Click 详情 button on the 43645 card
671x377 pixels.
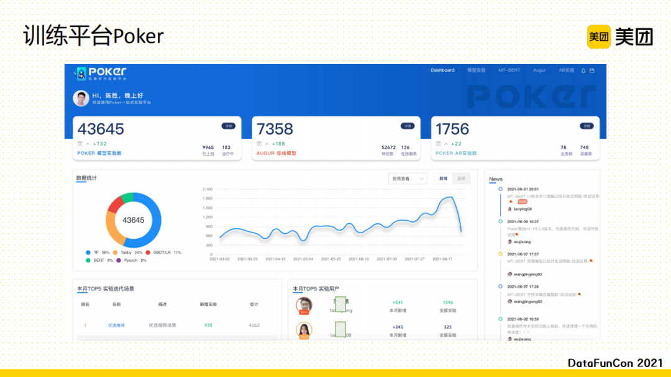click(x=229, y=126)
